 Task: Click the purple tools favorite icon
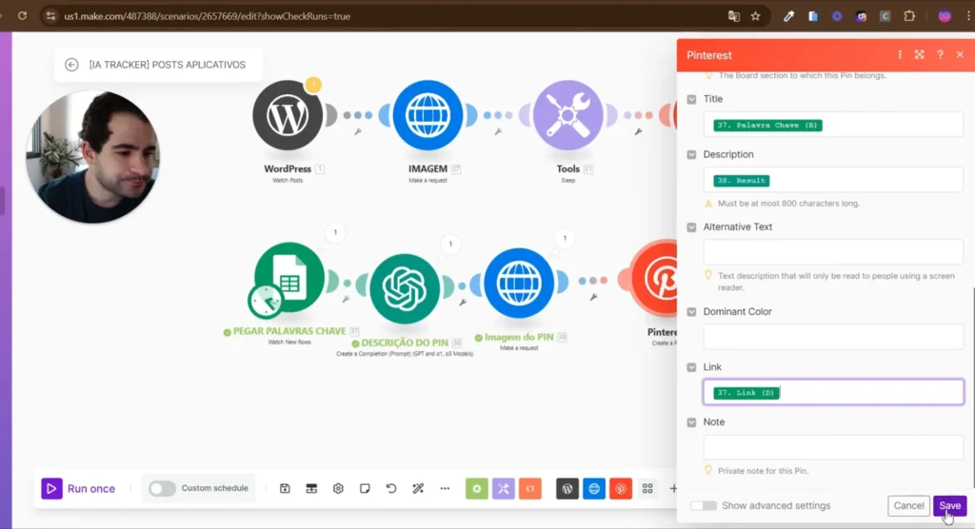504,489
